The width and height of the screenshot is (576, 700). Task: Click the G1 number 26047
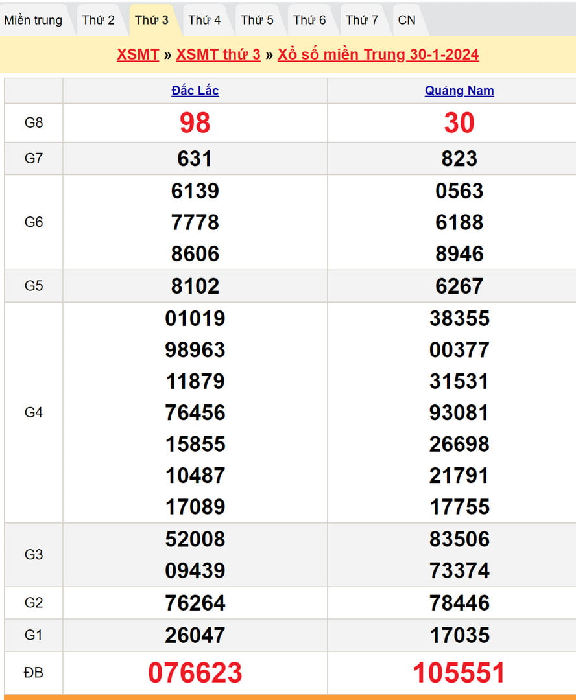[195, 635]
